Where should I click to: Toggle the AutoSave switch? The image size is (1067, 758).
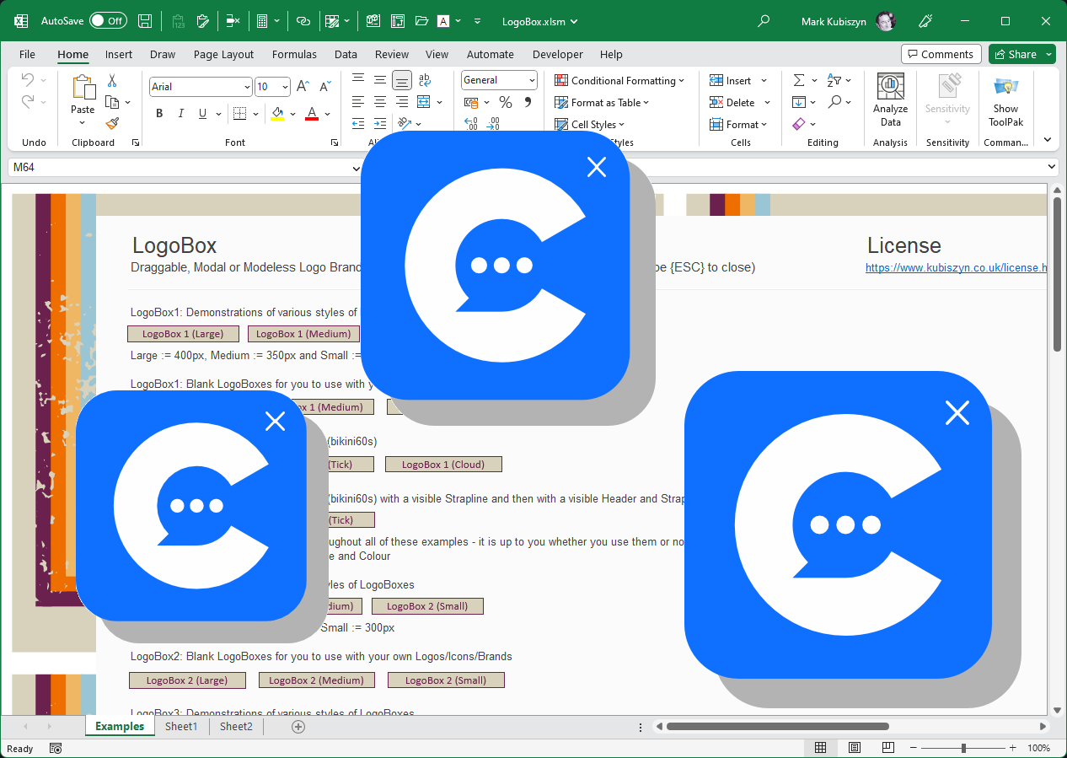(x=108, y=21)
